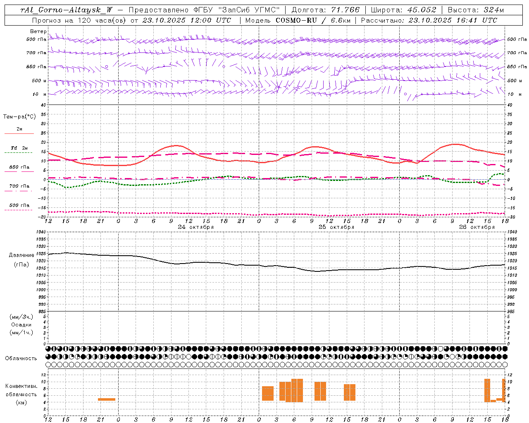Click the Конвективн. panel label
Screen dimensions: 529x423
(21, 386)
